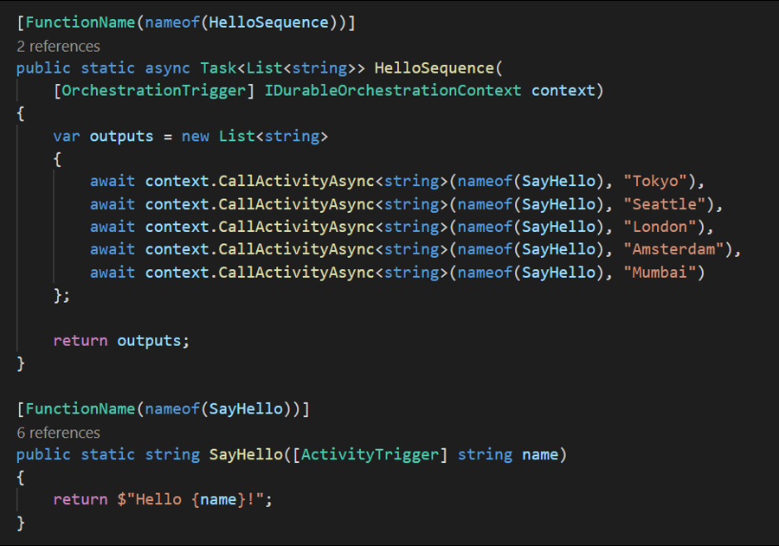Viewport: 779px width, 546px height.
Task: Click the "2 references" CodeLens link
Action: coord(58,46)
